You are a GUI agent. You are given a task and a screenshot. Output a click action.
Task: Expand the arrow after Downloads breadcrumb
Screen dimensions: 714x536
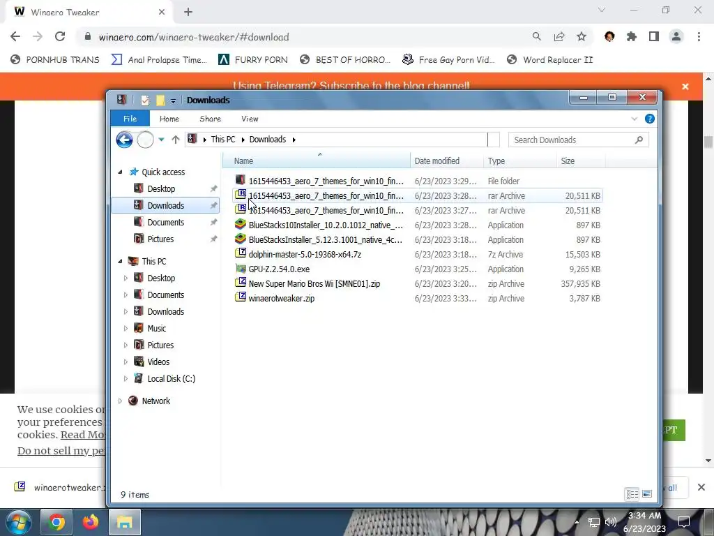click(x=294, y=140)
